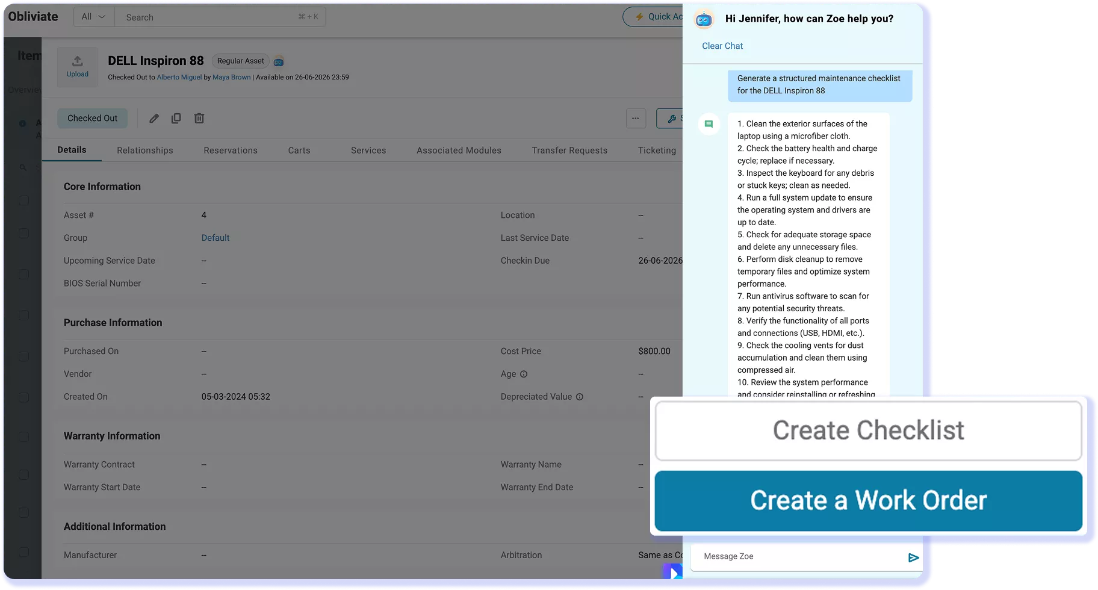Click the Create Checklist button

(868, 431)
